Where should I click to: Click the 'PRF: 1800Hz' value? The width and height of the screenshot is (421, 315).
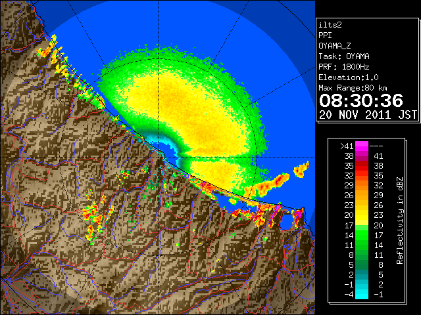tap(344, 67)
